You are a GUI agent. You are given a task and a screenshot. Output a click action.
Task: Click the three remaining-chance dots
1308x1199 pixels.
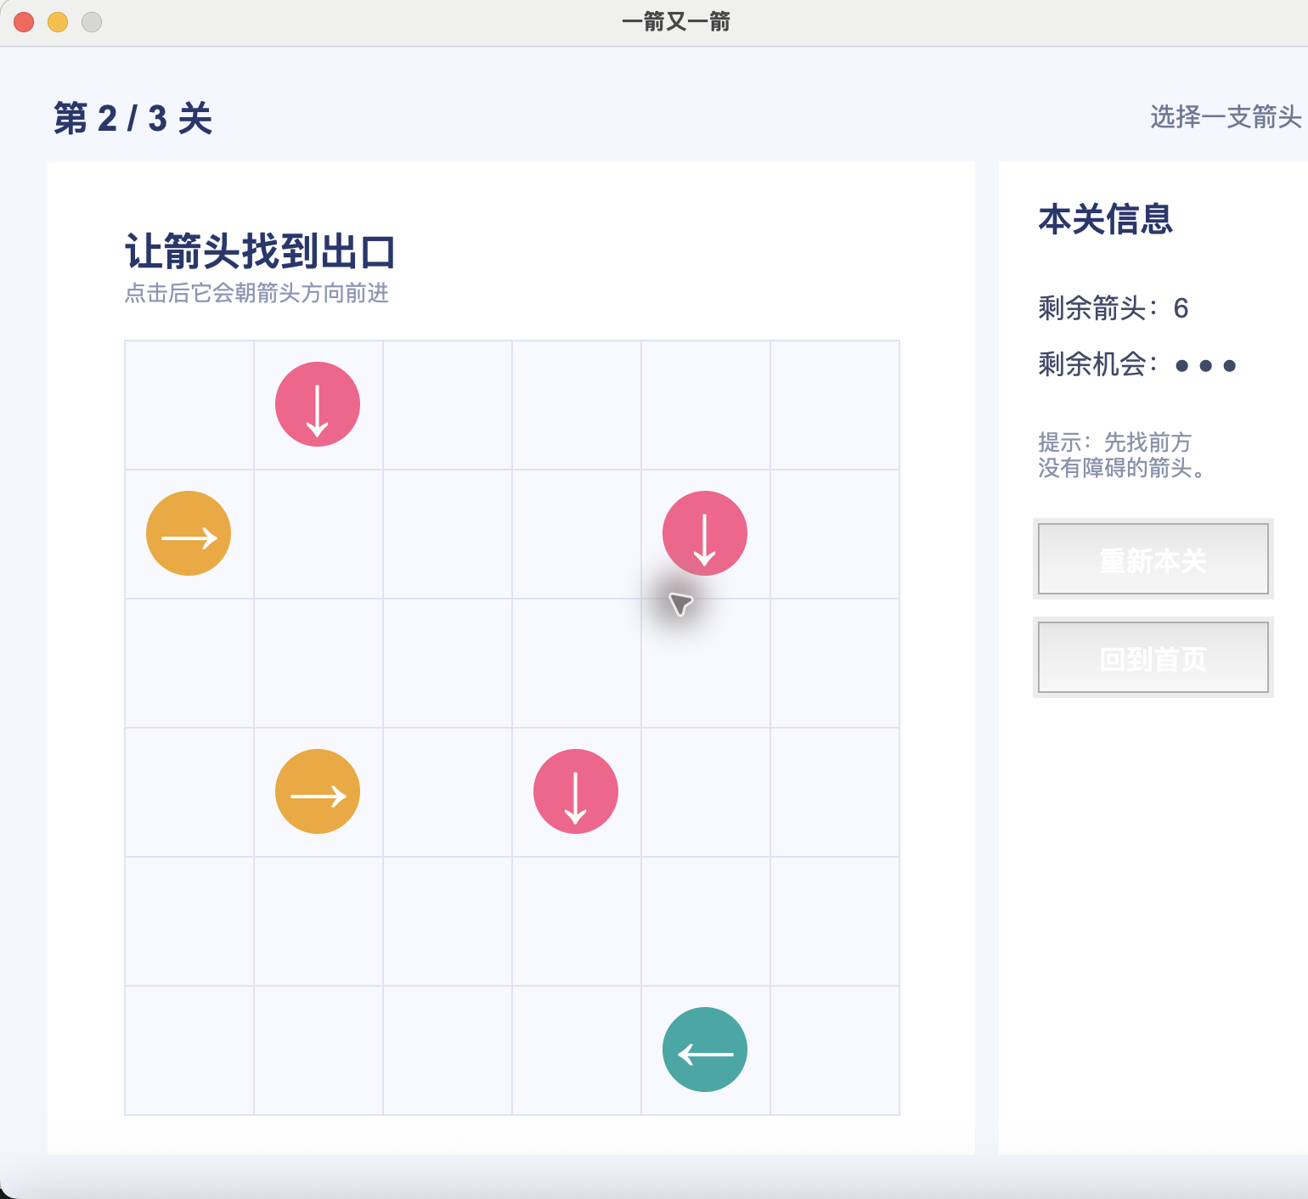point(1206,366)
